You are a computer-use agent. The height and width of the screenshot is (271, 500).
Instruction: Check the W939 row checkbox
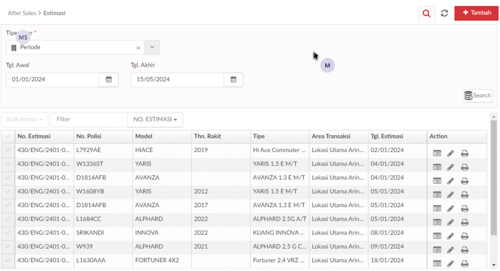click(x=8, y=247)
